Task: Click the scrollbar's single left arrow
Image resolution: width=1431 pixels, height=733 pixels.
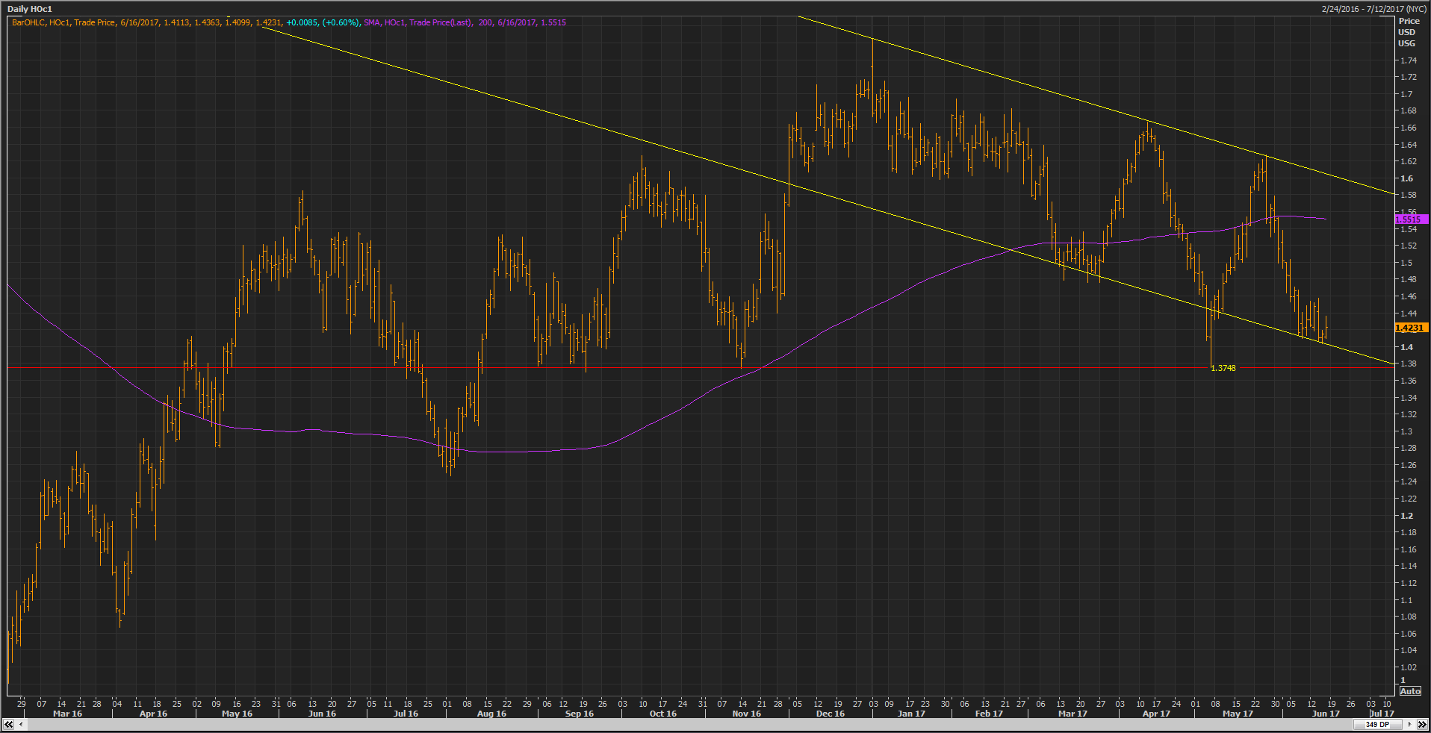Action: pos(22,724)
